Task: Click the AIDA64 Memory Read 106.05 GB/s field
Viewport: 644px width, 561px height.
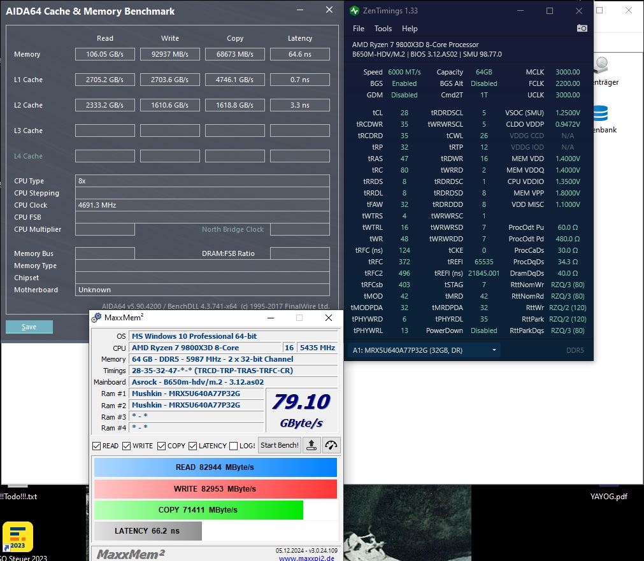Action: 104,54
